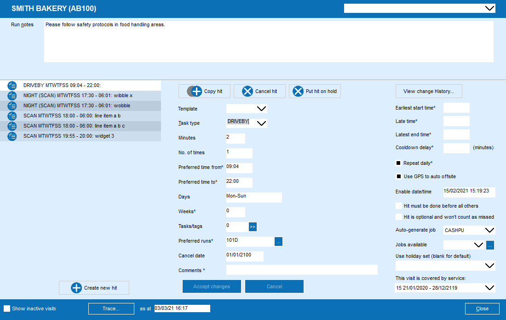Browse preferred runs with the ellipsis button

[x=278, y=242]
